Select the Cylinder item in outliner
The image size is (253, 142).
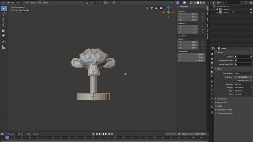pos(225,12)
